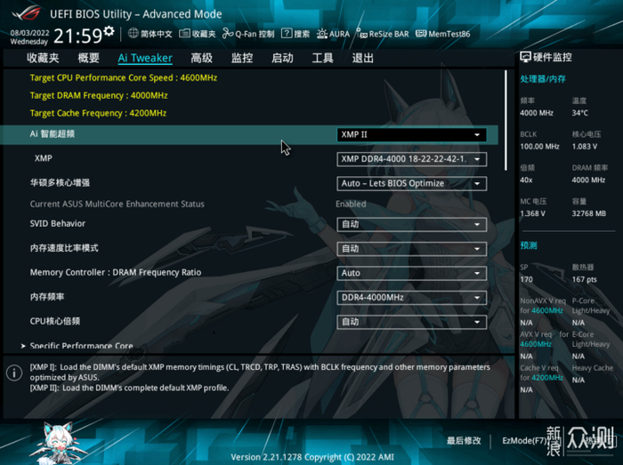623x465 pixels.
Task: Open the 高级 tab
Action: [x=201, y=58]
